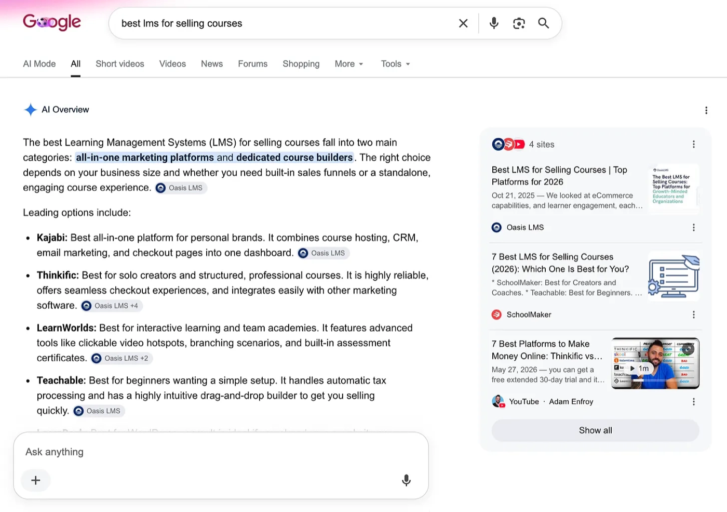This screenshot has width=727, height=512.
Task: Clear the search box text
Action: click(x=463, y=23)
